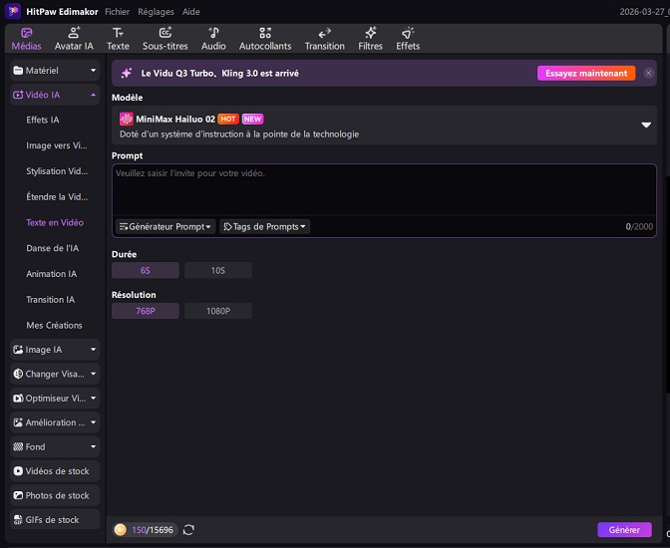The height and width of the screenshot is (548, 670).
Task: Open the Audio panel
Action: click(x=213, y=39)
